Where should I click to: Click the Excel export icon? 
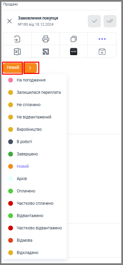click(17, 52)
